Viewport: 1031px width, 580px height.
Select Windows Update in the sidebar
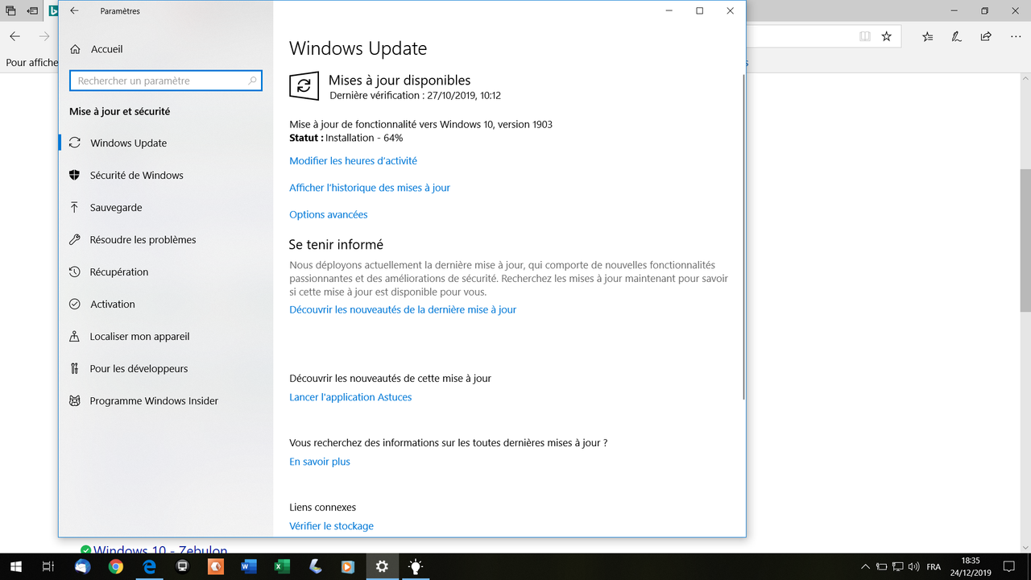tap(129, 143)
